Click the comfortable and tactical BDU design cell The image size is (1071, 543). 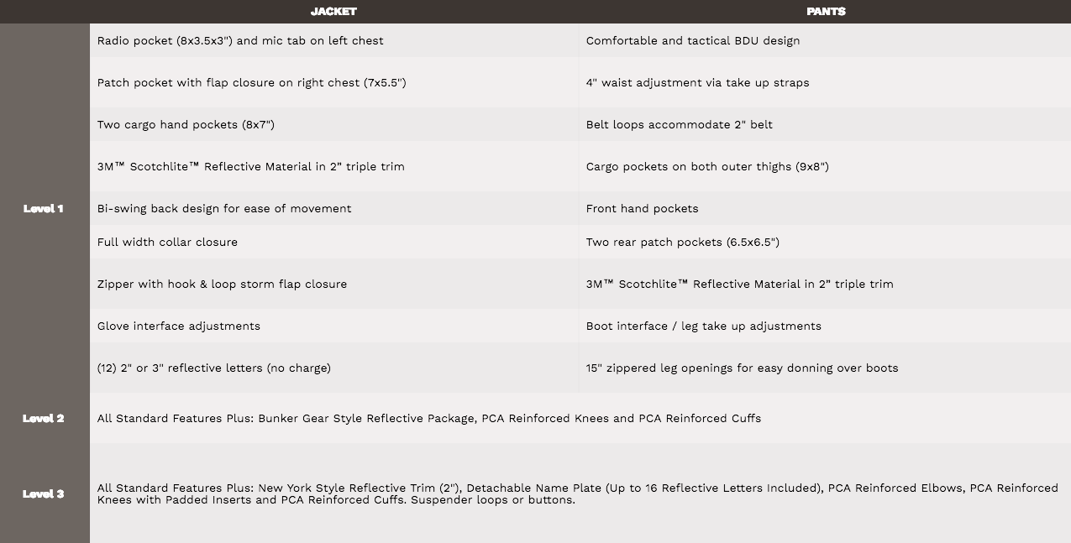click(x=693, y=40)
